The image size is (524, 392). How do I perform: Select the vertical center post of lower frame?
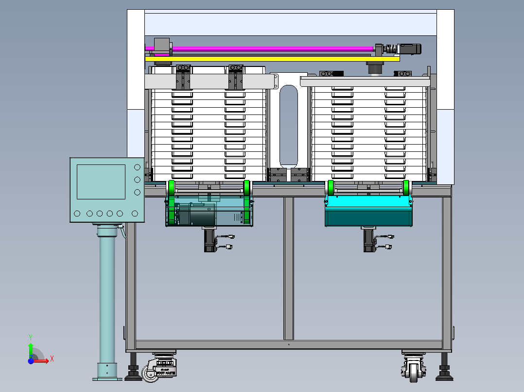coord(288,269)
